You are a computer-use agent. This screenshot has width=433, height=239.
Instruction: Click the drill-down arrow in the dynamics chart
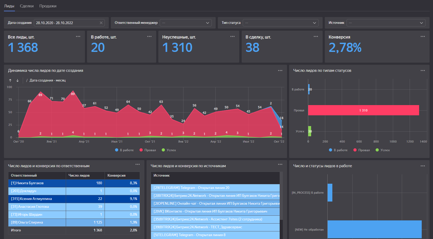[x=18, y=80]
